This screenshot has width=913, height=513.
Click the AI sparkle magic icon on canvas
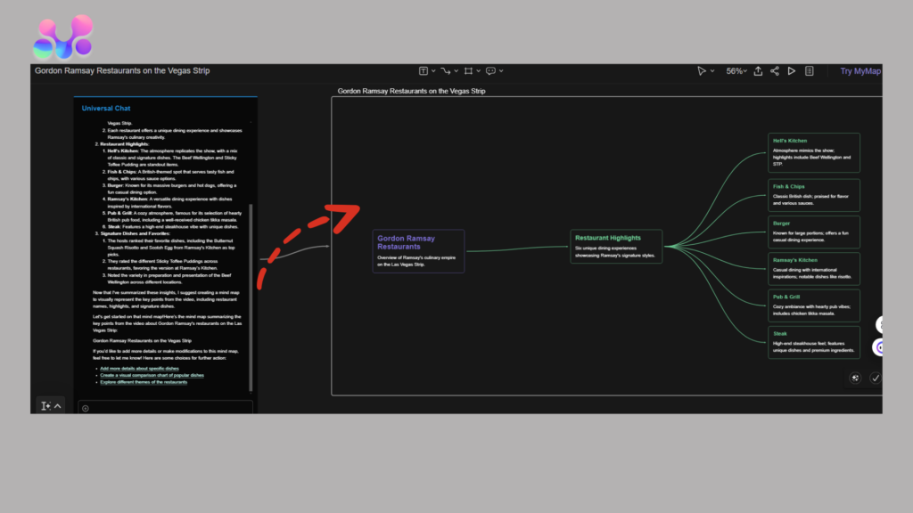(x=855, y=378)
